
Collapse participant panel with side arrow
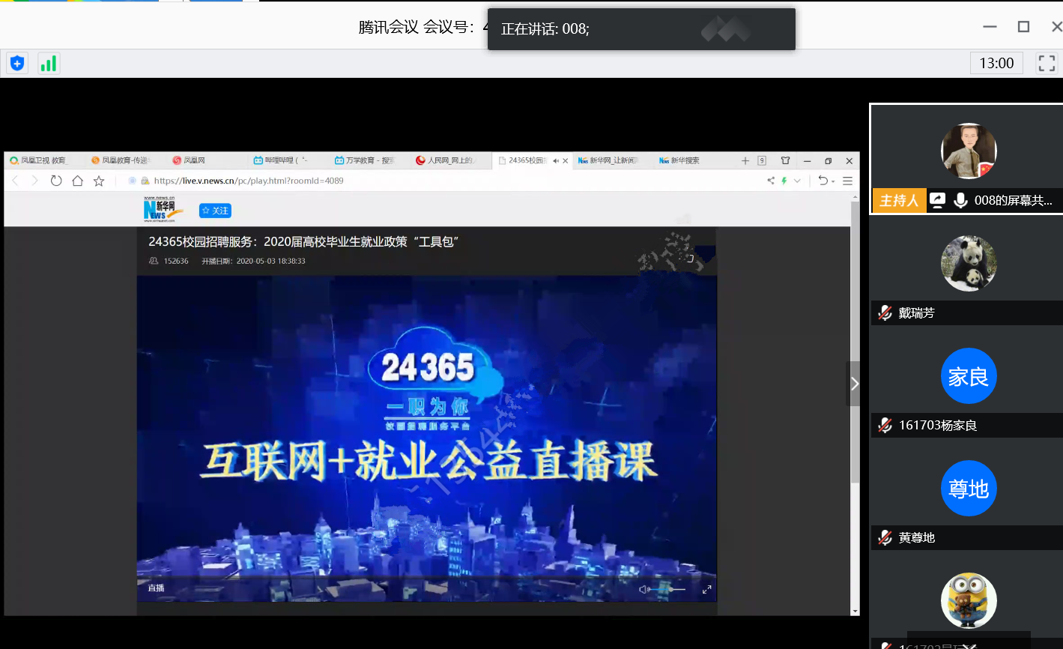(853, 384)
